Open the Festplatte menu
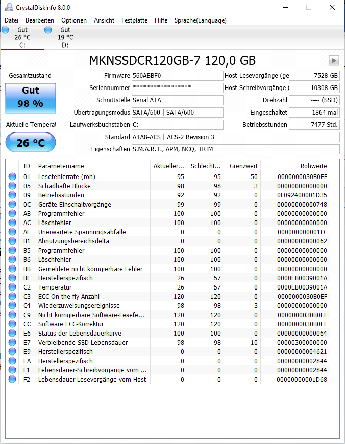Image resolution: width=345 pixels, height=444 pixels. pyautogui.click(x=135, y=20)
